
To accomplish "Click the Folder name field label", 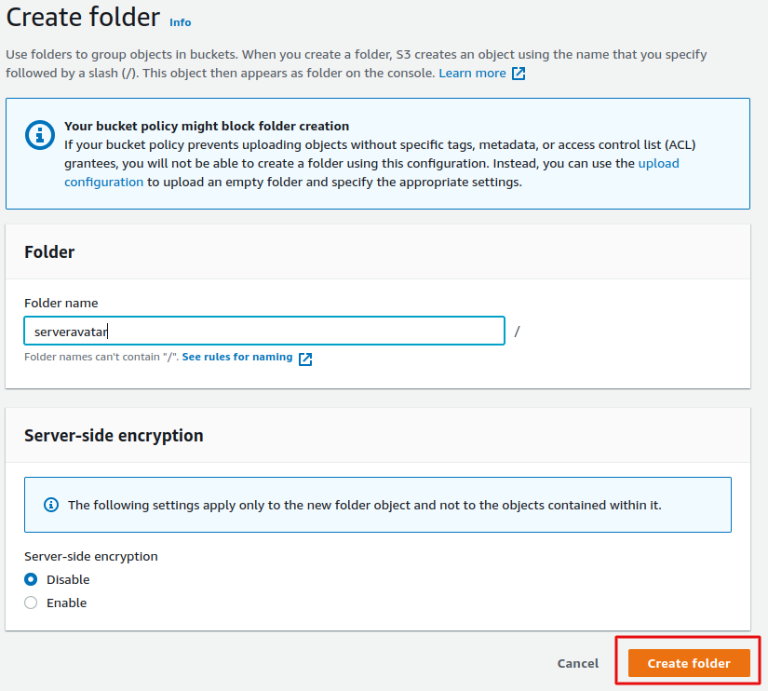I will (61, 303).
